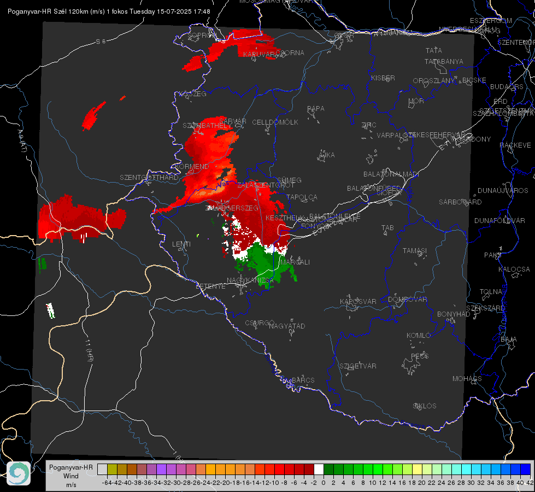Image resolution: width=535 pixels, height=492 pixels.
Task: Click the radar title text with timestamp
Action: coord(109,11)
